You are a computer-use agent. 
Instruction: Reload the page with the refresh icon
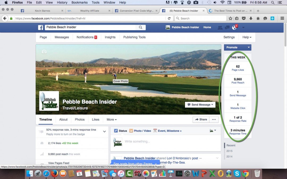tap(169, 19)
